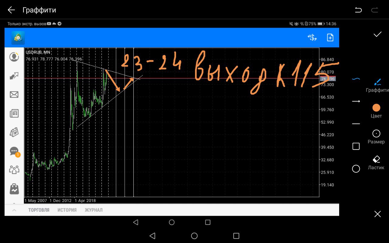Open the Размер brush size option

(x=376, y=137)
